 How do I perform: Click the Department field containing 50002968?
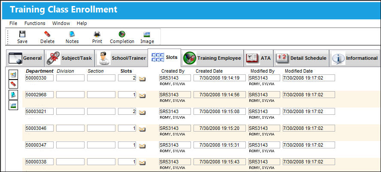pyautogui.click(x=39, y=95)
